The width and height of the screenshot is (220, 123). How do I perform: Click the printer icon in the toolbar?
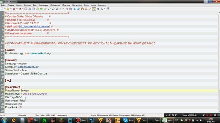30,9
